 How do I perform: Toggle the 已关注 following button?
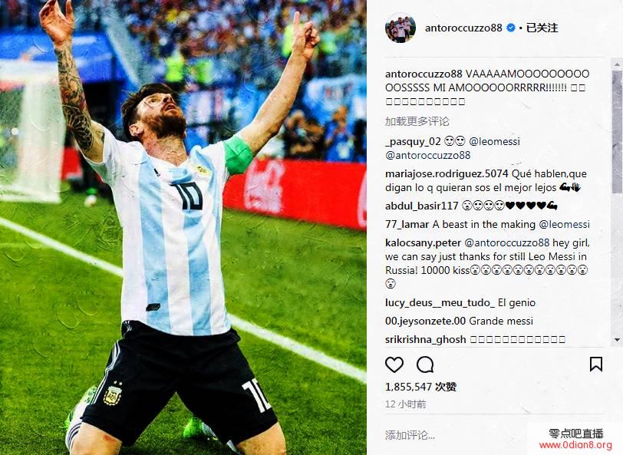[x=542, y=28]
